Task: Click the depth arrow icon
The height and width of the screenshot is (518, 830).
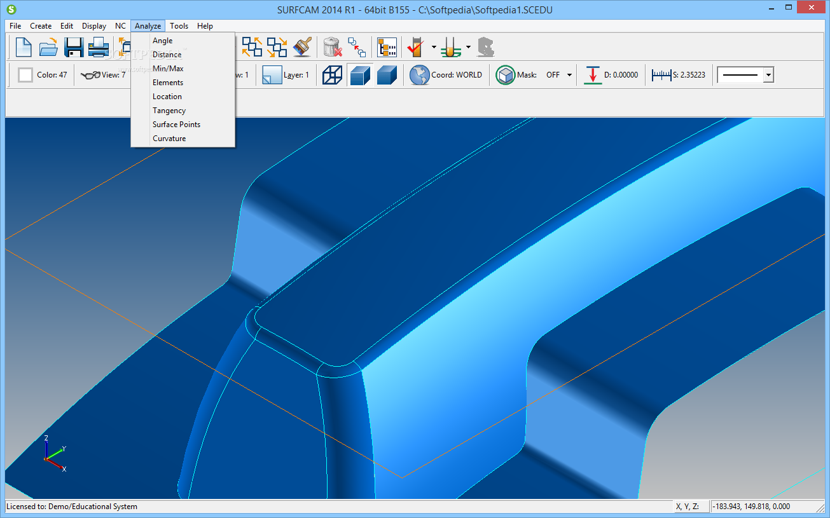Action: pyautogui.click(x=593, y=75)
